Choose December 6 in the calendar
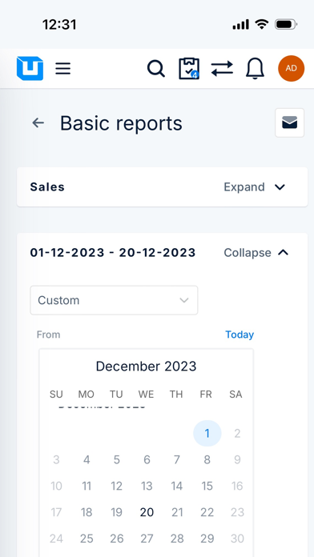 point(147,459)
